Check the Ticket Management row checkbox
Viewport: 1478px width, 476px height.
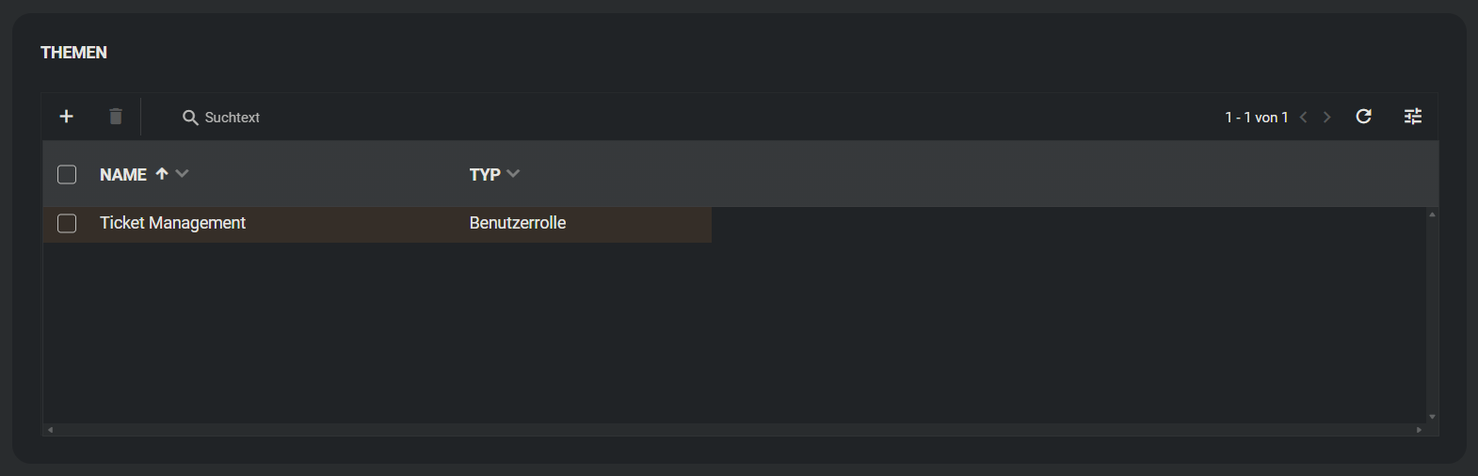[x=67, y=223]
